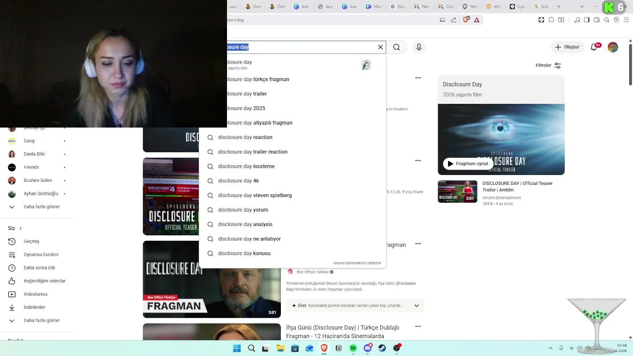
Task: Expand the Özet summary chevron
Action: (x=416, y=306)
